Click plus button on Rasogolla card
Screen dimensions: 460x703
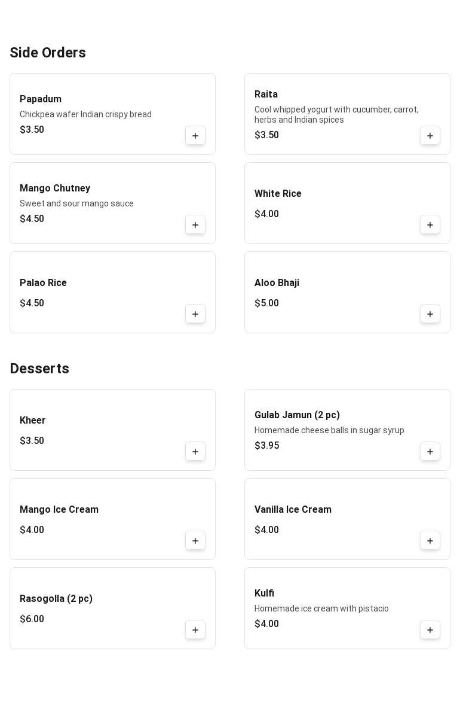pyautogui.click(x=195, y=630)
